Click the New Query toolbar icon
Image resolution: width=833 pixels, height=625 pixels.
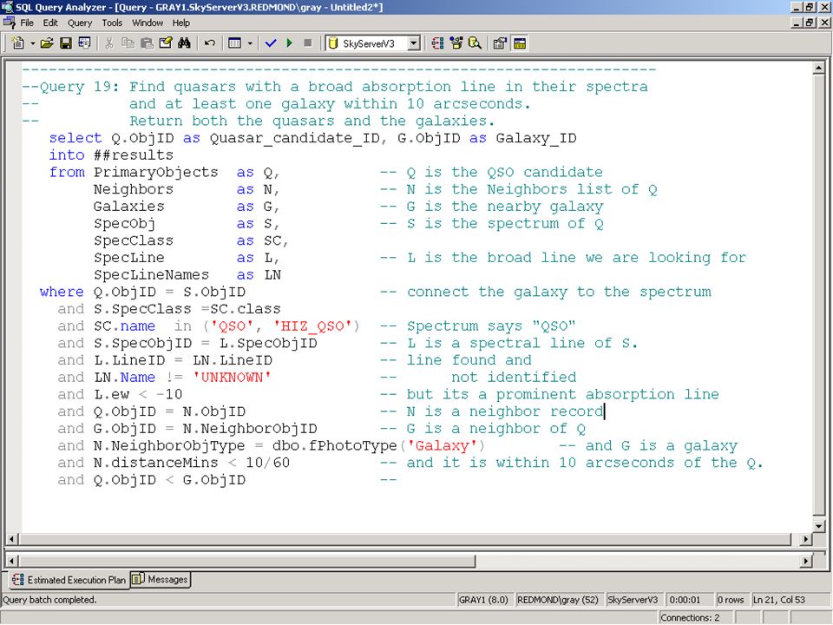[x=18, y=43]
